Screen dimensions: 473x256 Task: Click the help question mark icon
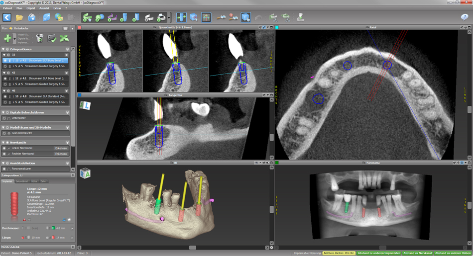[x=464, y=17]
